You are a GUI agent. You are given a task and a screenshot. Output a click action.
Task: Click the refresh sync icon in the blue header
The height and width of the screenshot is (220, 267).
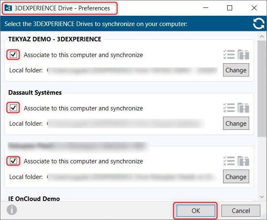[258, 24]
